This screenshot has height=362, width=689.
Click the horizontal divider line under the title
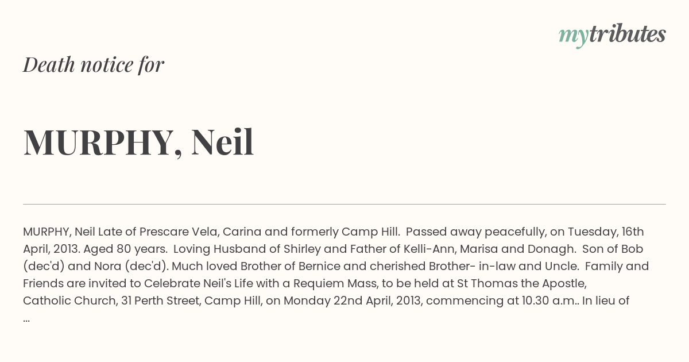click(x=344, y=204)
